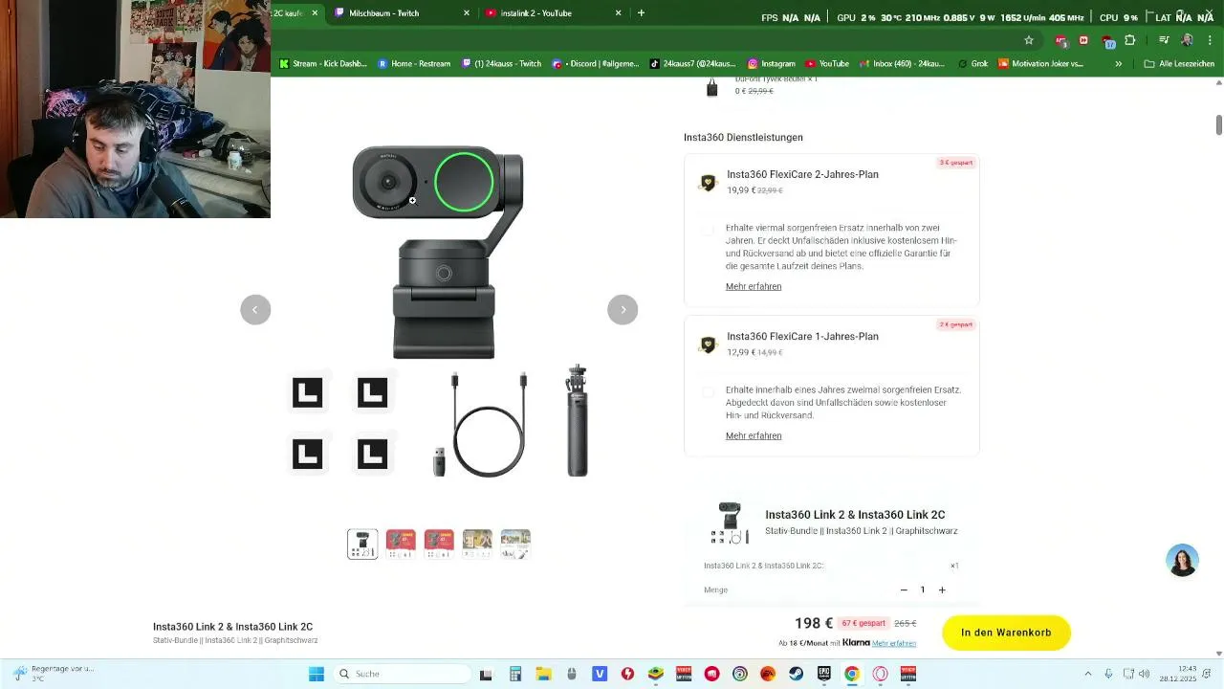Screen dimensions: 1224x689
Task: Open the Instagram bookmark
Action: (x=772, y=64)
